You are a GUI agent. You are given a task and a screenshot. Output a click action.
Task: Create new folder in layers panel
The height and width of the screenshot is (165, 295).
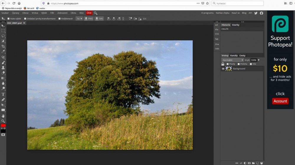pos(253,163)
